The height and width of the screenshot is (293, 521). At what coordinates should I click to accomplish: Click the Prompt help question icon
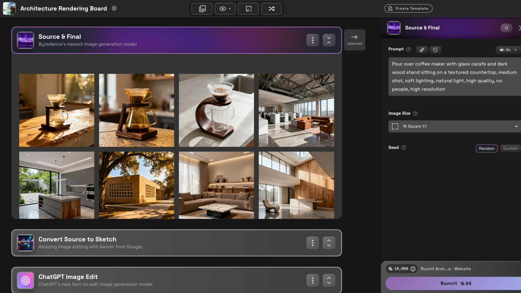408,49
